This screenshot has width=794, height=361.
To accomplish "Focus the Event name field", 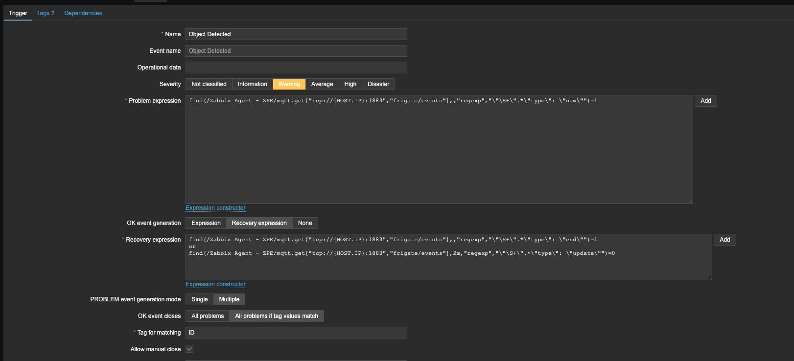I will click(296, 51).
